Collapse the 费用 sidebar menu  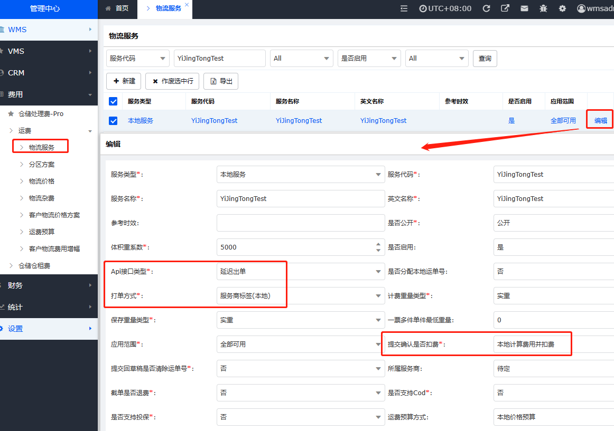(49, 94)
